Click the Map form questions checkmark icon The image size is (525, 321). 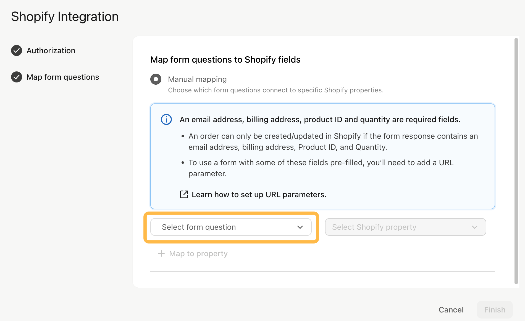pos(17,77)
